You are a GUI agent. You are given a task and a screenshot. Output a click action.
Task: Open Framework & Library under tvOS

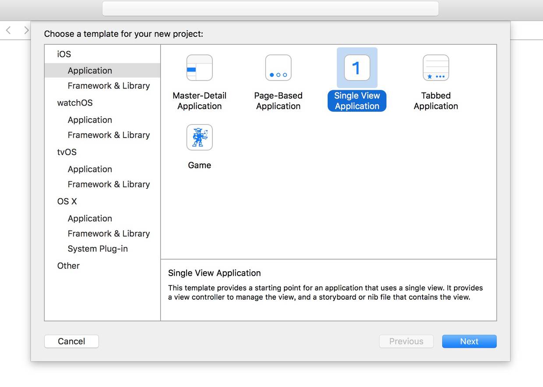pyautogui.click(x=109, y=185)
